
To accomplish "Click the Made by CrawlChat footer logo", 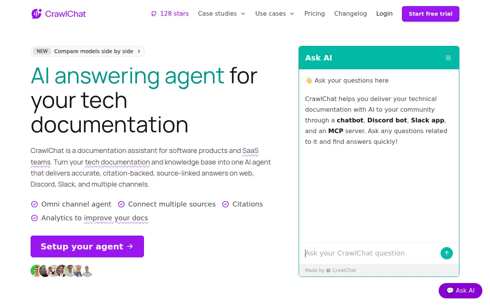I will tap(328, 270).
